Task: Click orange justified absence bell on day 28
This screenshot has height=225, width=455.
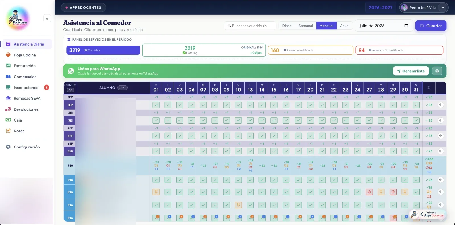Action: (x=381, y=192)
